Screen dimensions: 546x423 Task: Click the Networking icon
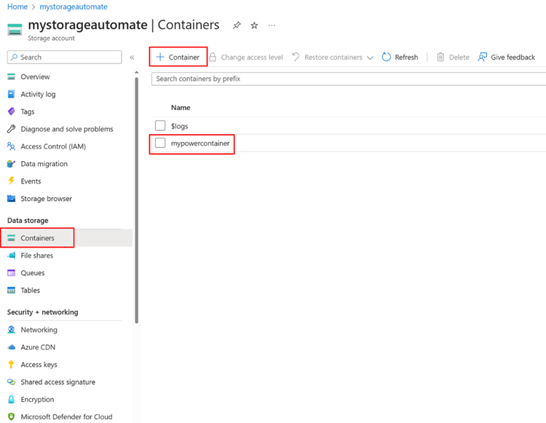11,329
